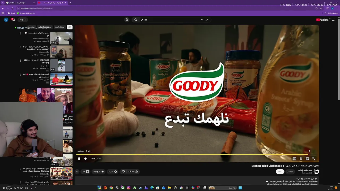The height and width of the screenshot is (191, 340).
Task: Save video to playlist via bookmark button
Action: pos(86,172)
